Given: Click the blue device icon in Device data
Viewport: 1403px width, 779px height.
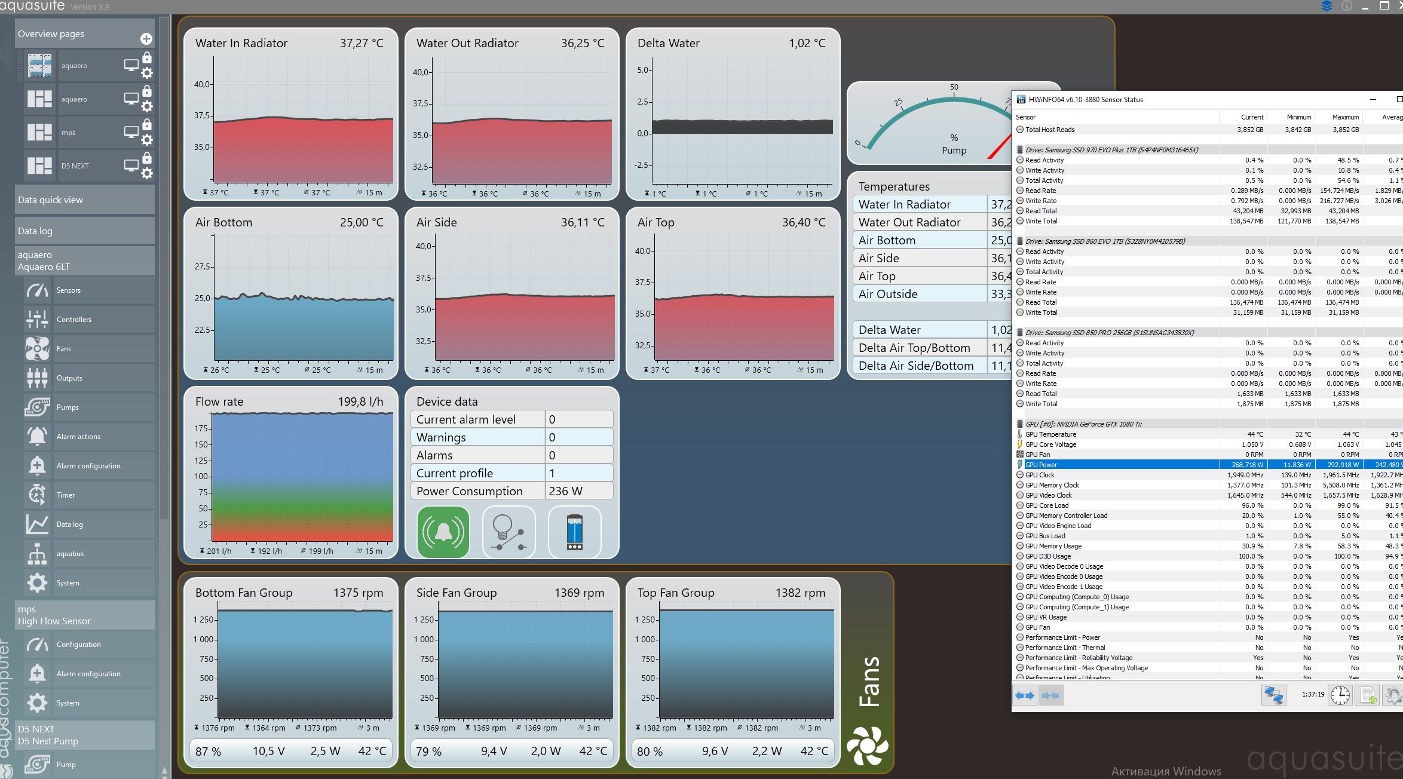Looking at the screenshot, I should point(574,532).
